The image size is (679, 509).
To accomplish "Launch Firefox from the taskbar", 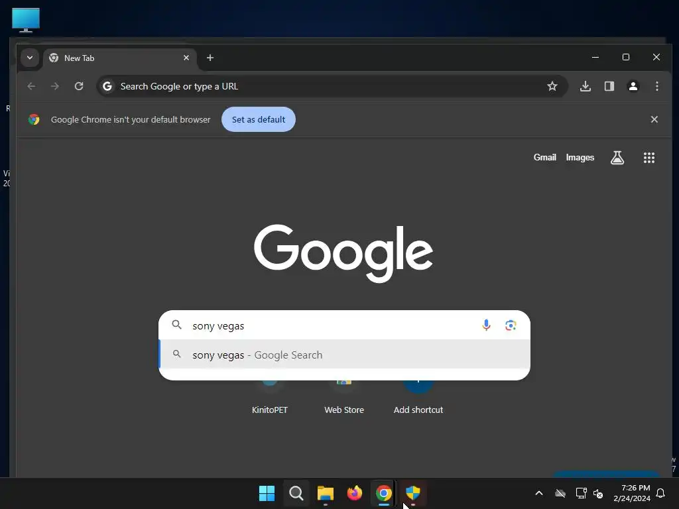I will pyautogui.click(x=355, y=493).
